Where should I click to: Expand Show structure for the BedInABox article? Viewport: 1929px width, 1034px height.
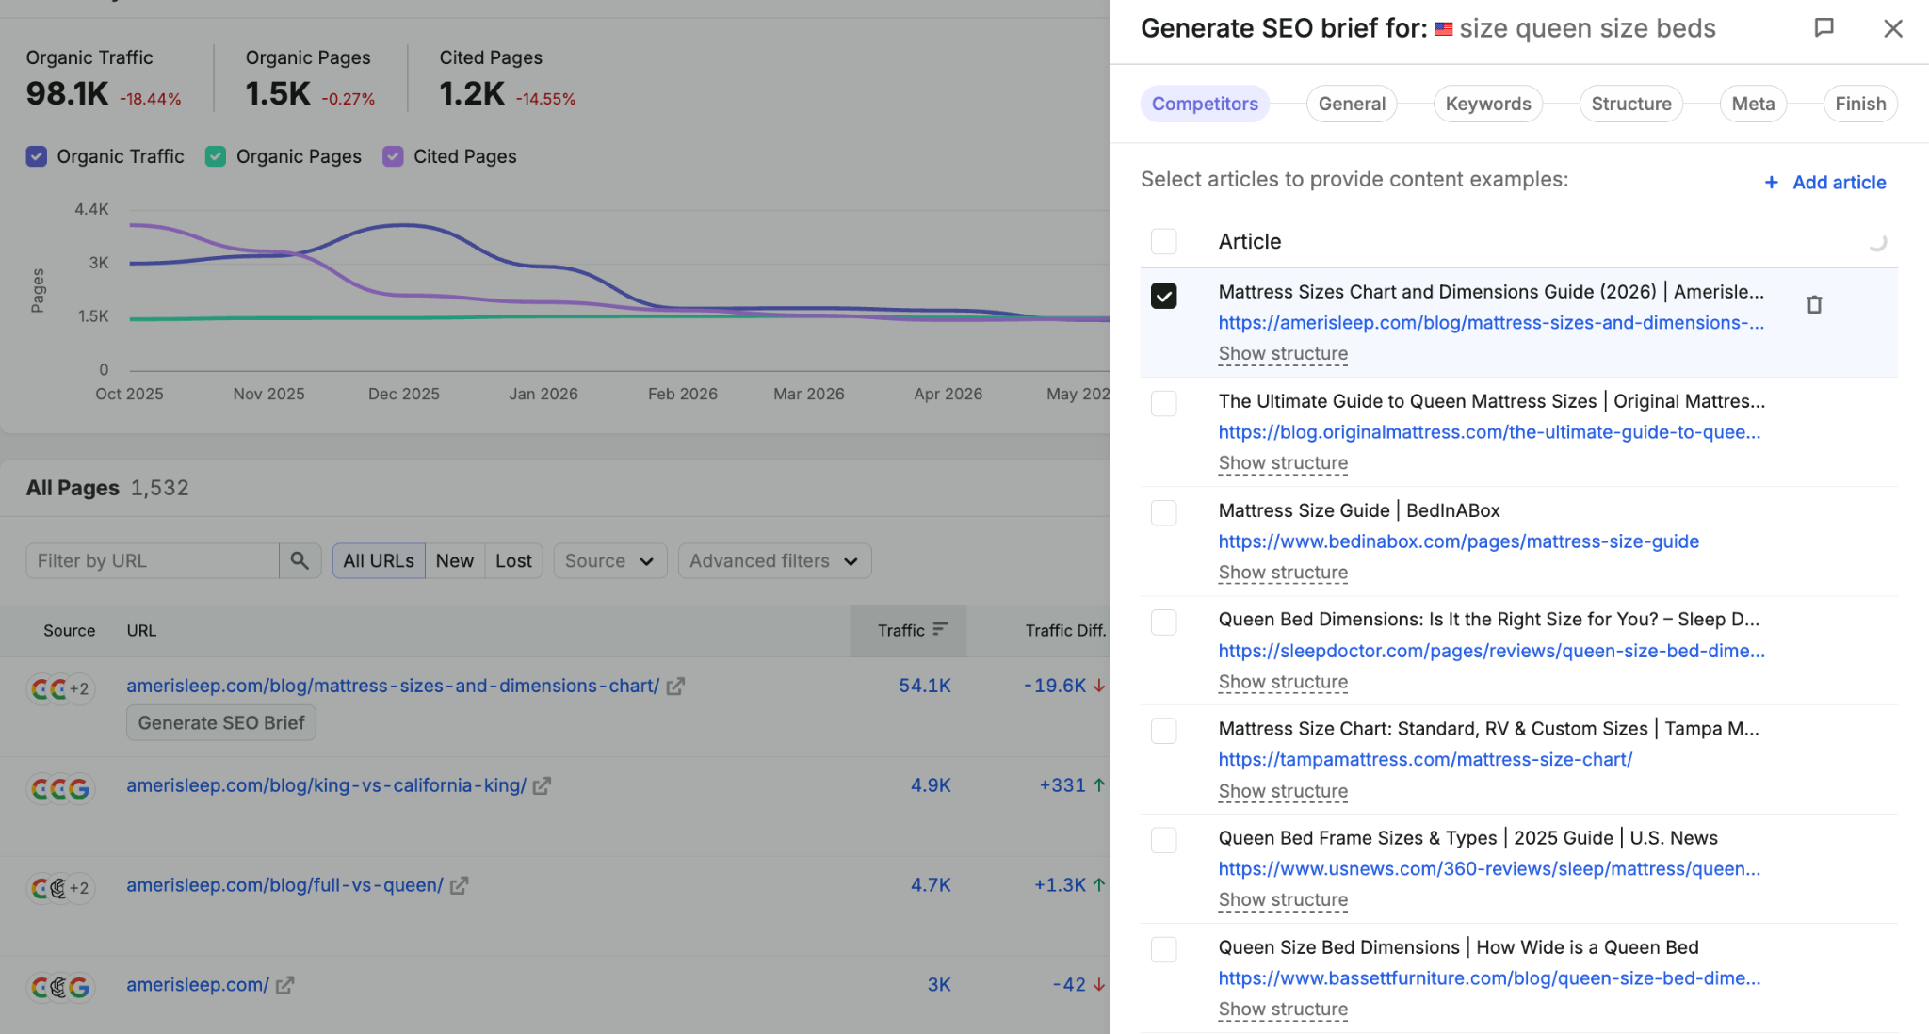(x=1283, y=572)
